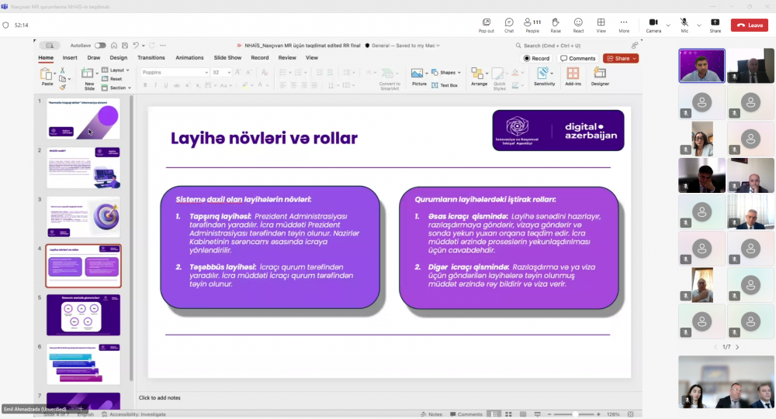Raise your hand in the meeting

(x=556, y=25)
